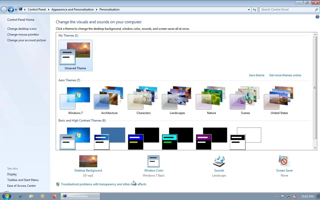Click the Window Color link text

tap(154, 170)
